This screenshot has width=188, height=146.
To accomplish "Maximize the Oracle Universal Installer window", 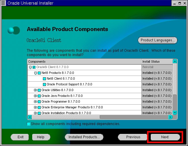I will point(180,3).
